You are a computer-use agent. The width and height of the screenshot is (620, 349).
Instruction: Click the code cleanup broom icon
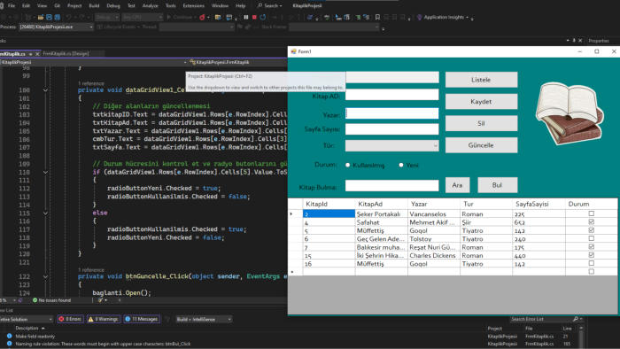100,300
